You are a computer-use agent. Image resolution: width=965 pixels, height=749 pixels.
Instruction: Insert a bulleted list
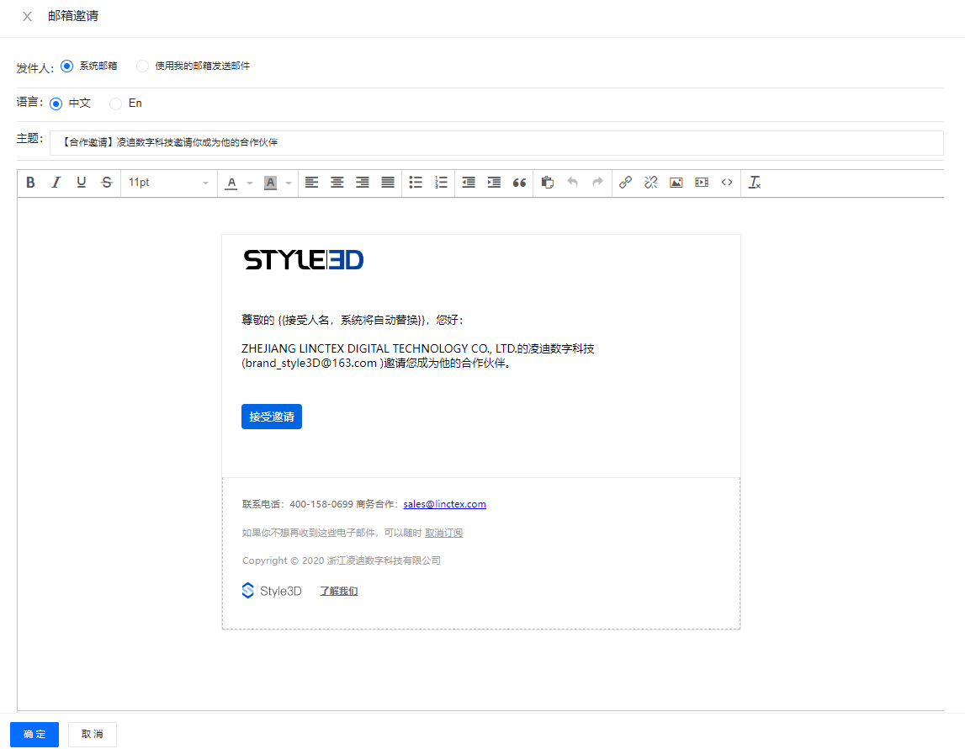(x=416, y=182)
